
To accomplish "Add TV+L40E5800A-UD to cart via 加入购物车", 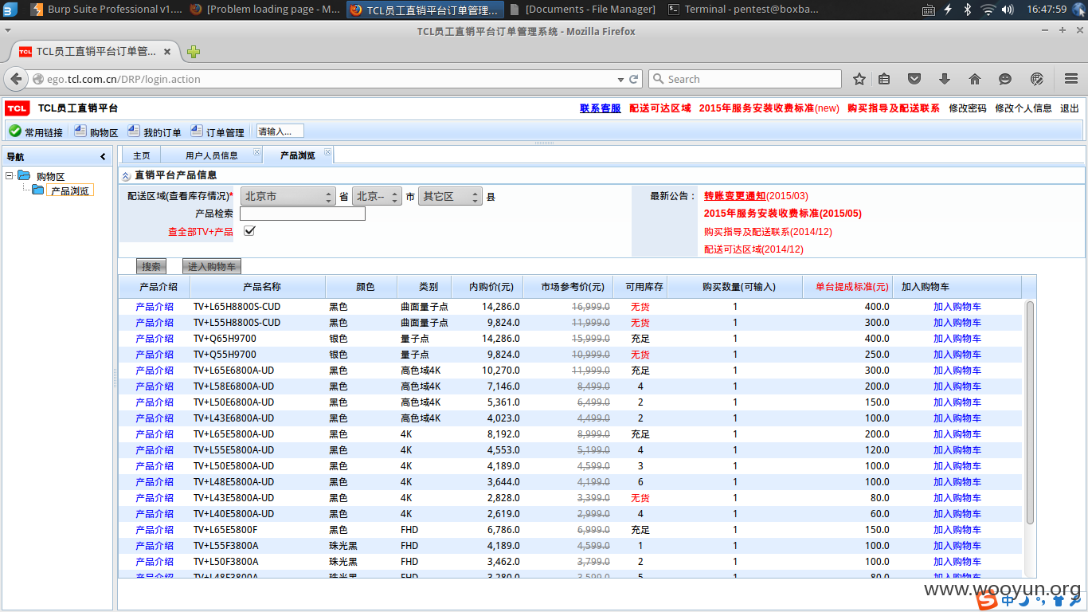I will click(957, 514).
